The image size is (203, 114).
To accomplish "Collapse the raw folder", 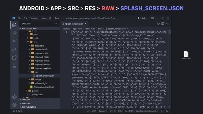I will pos(39,72).
